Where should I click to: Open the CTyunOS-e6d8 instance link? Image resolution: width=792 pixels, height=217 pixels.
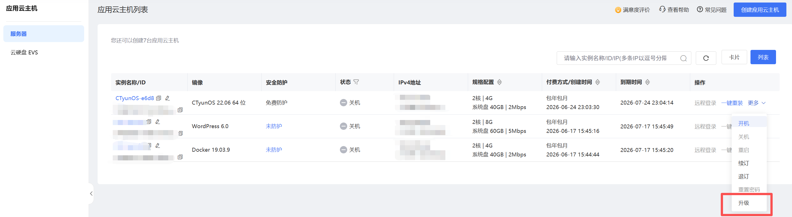[x=135, y=98]
